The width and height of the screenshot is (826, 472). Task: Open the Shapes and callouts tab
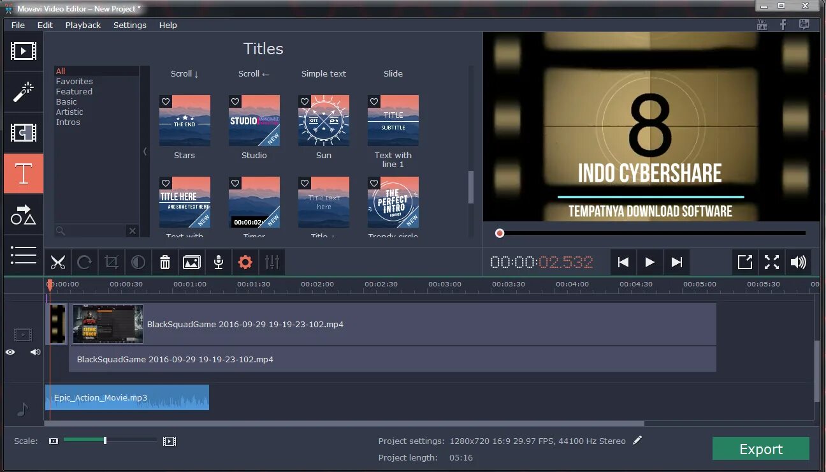[x=24, y=214]
